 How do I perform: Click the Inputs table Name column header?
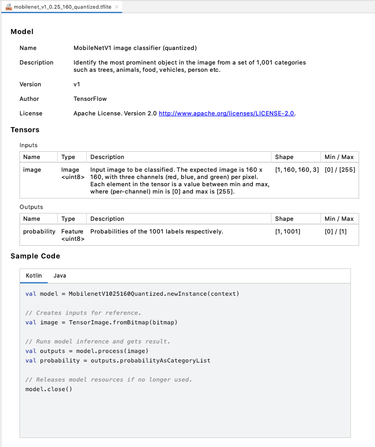point(32,157)
